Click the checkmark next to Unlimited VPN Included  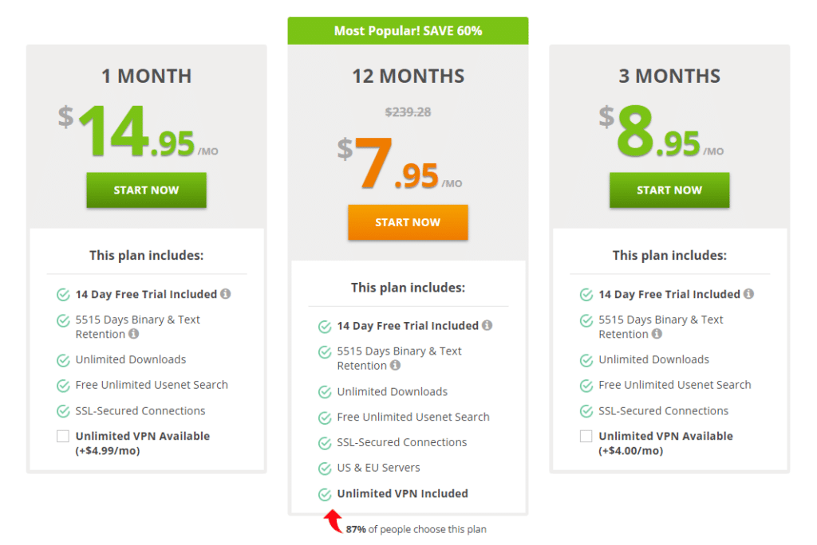[325, 493]
